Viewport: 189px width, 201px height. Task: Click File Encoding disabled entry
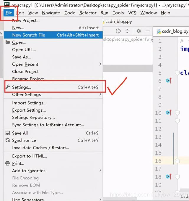pos(53,178)
